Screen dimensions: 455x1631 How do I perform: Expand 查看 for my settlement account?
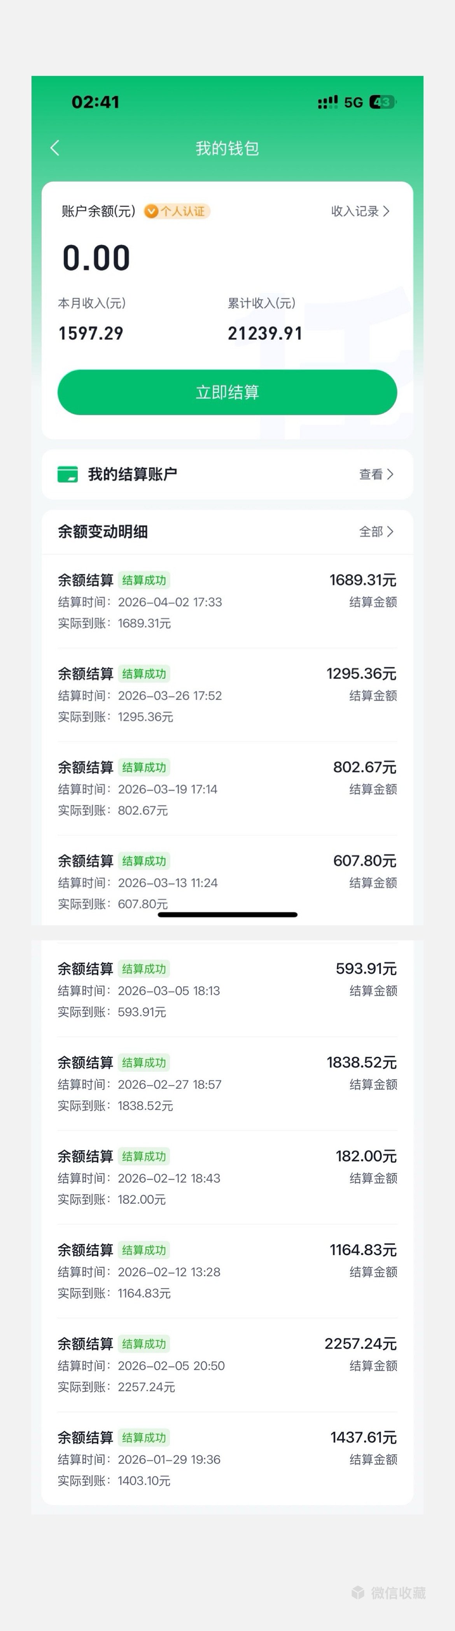tap(376, 474)
